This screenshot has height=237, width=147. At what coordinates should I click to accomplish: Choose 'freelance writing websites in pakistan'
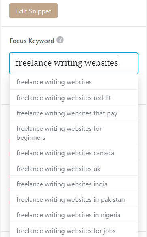pyautogui.click(x=74, y=199)
